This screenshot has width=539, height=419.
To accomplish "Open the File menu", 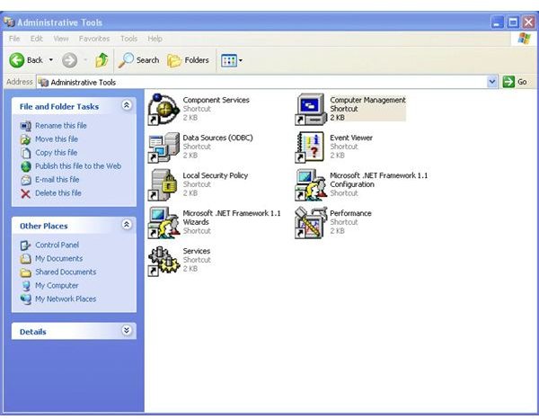I will tap(14, 39).
